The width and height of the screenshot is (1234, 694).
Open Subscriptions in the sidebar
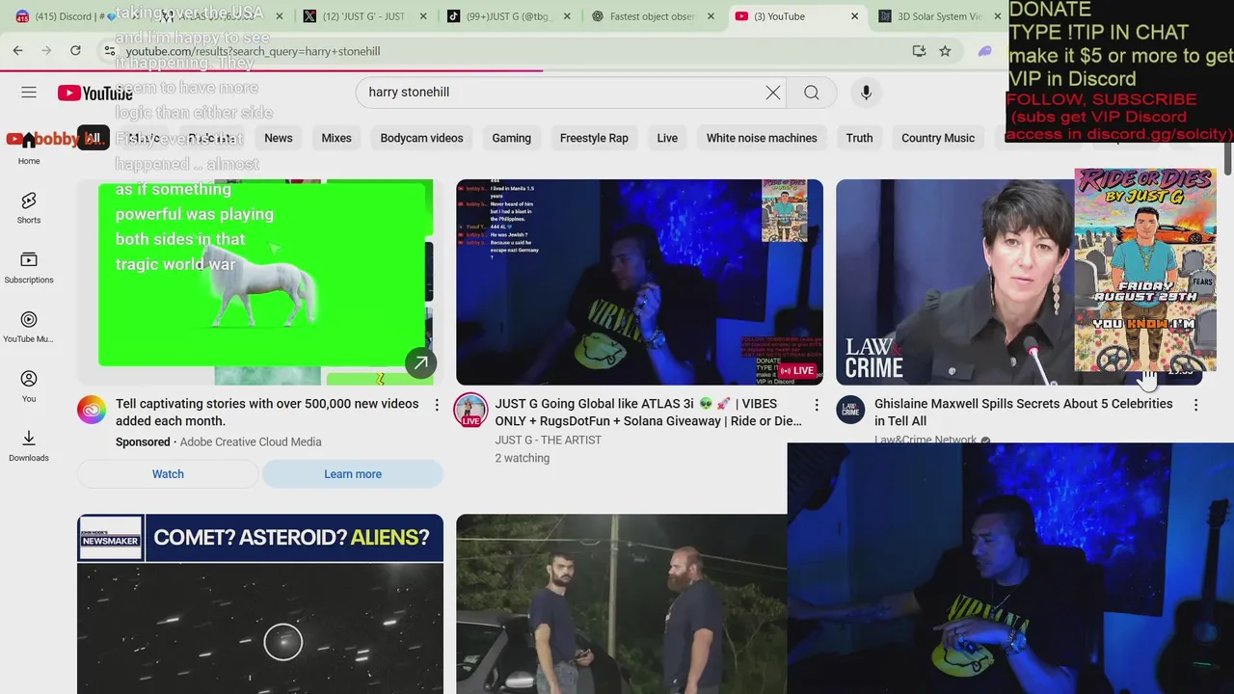29,267
